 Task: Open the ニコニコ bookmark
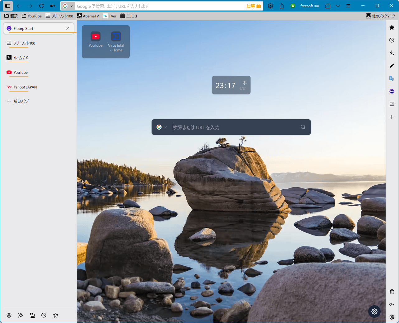coord(129,16)
